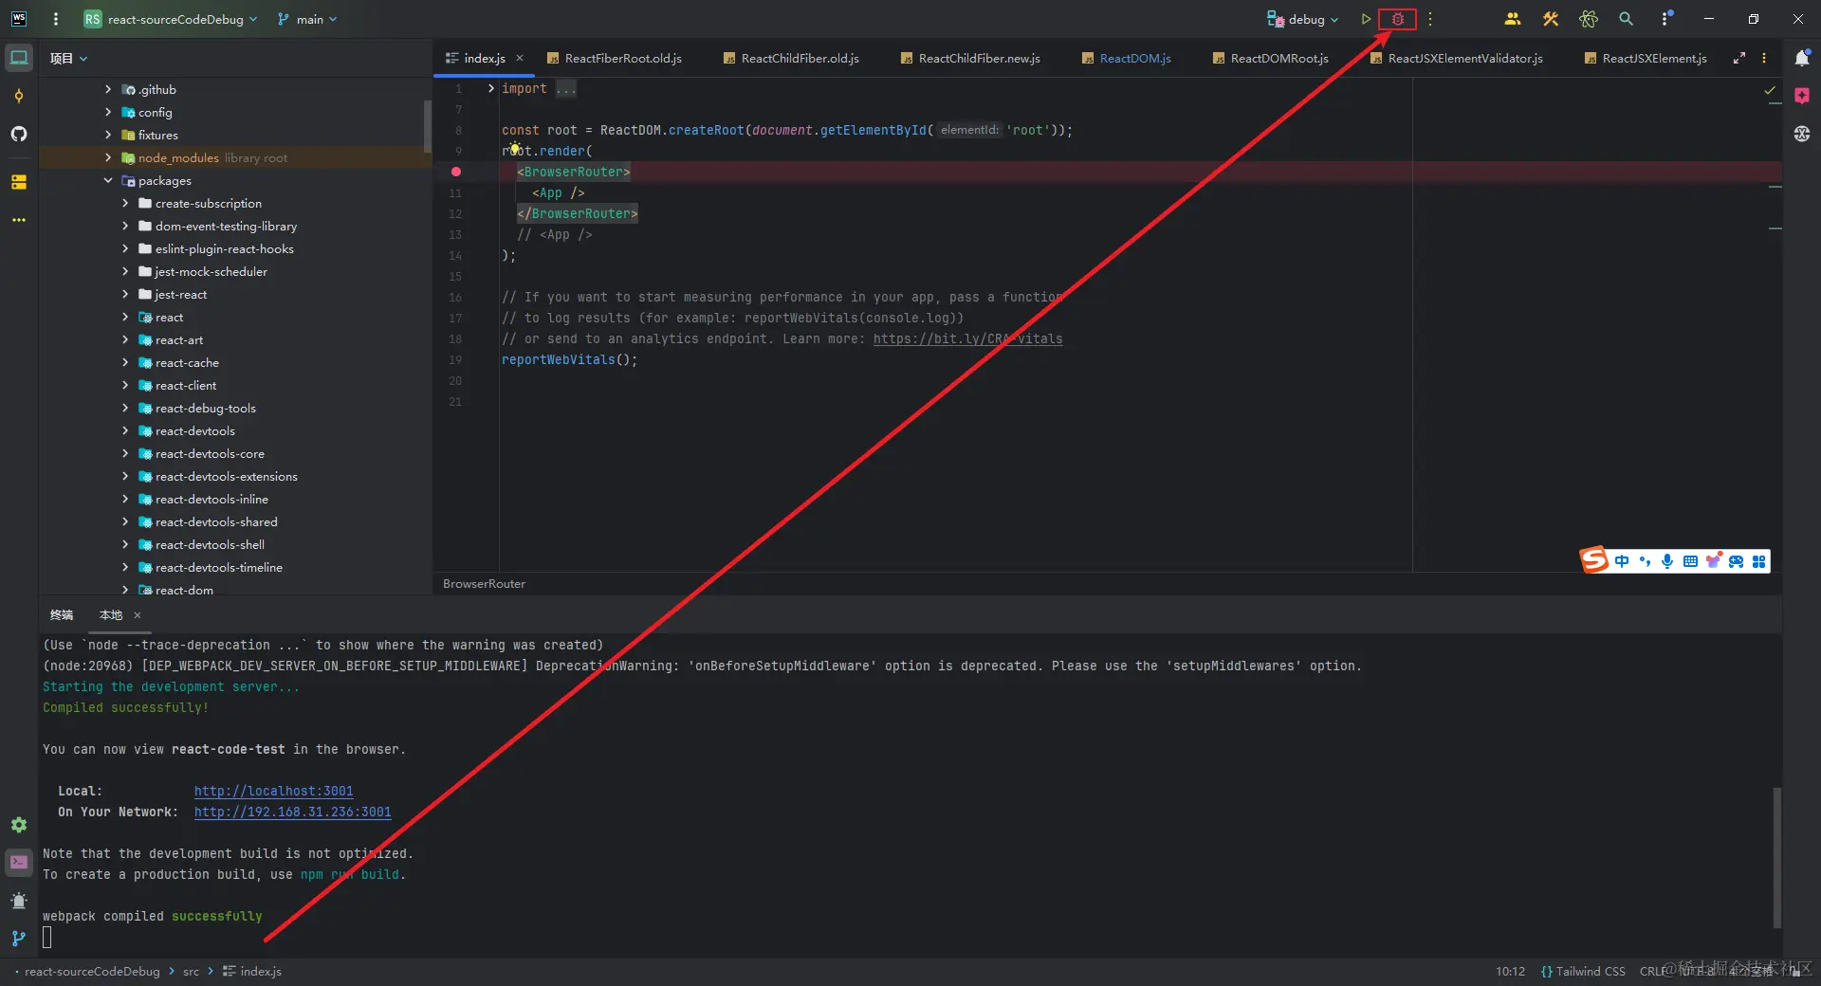The height and width of the screenshot is (986, 1821).
Task: Switch to ReactDOM.js tab
Action: (x=1127, y=58)
